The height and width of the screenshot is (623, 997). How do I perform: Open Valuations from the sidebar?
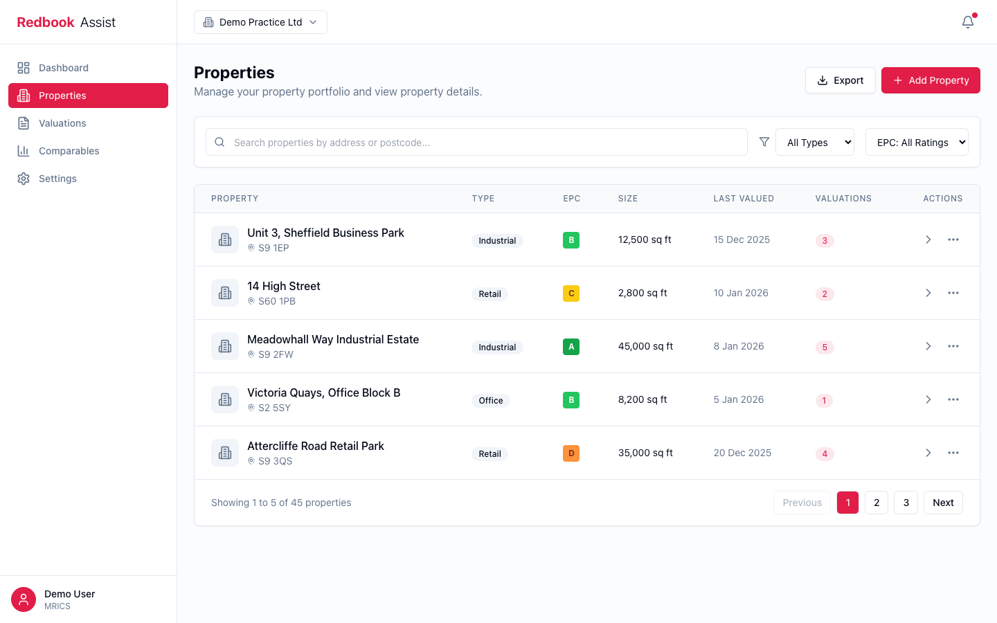[x=62, y=123]
